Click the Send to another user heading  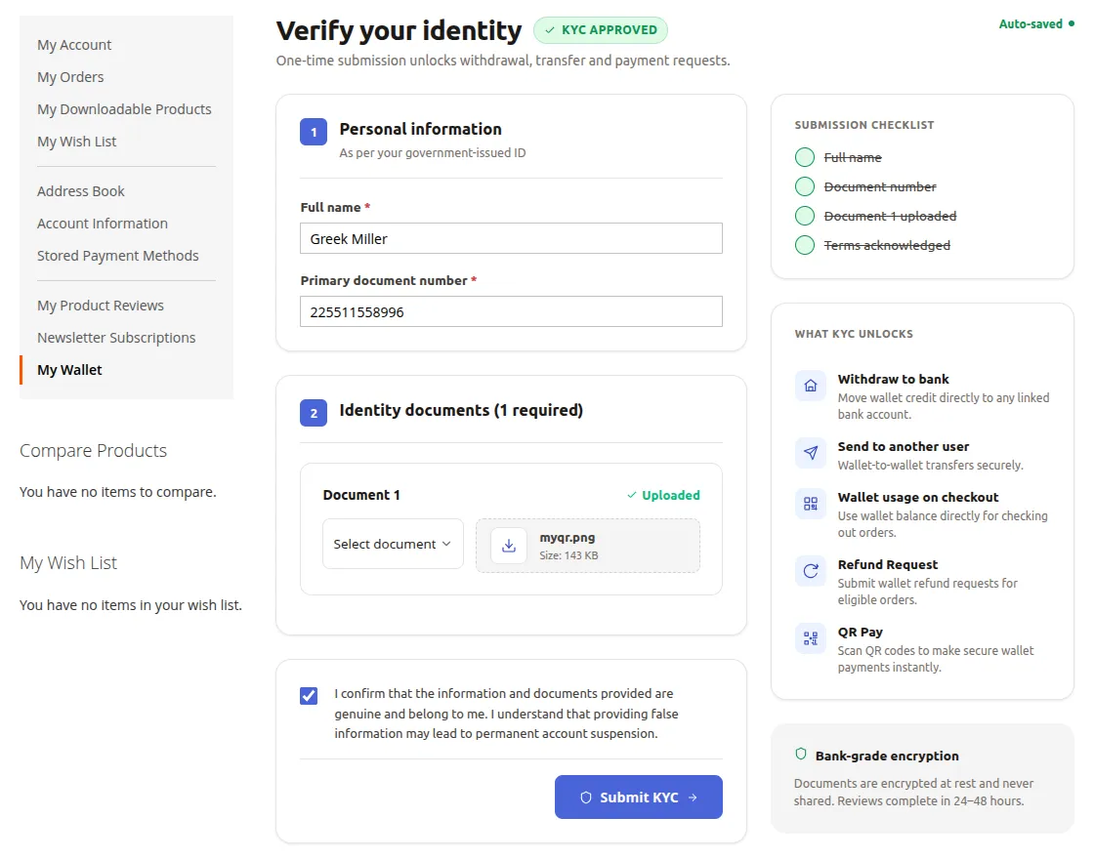tap(903, 446)
